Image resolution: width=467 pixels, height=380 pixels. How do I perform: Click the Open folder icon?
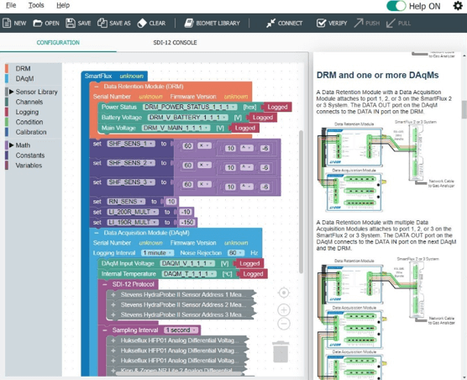coord(38,24)
